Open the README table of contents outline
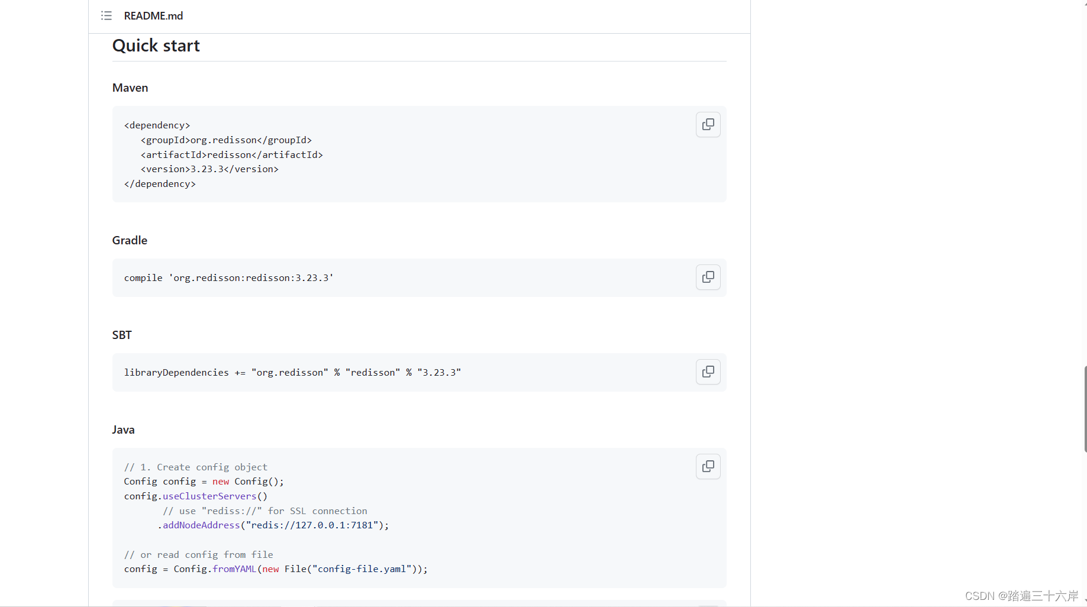 107,15
